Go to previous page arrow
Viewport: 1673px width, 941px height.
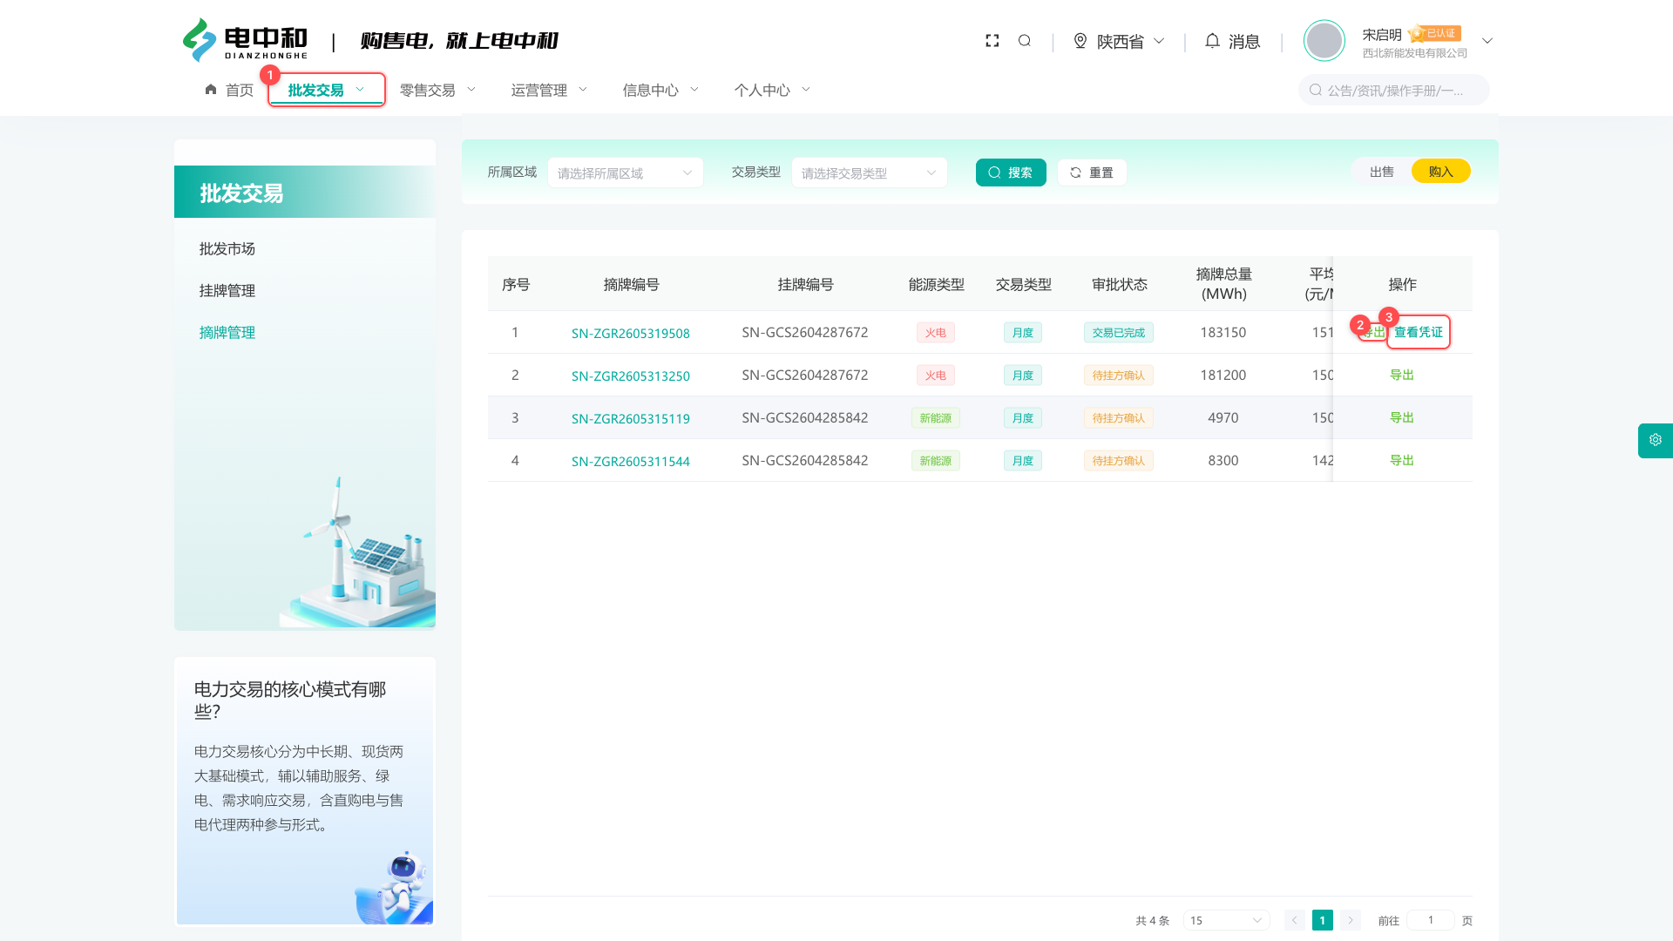tap(1295, 920)
